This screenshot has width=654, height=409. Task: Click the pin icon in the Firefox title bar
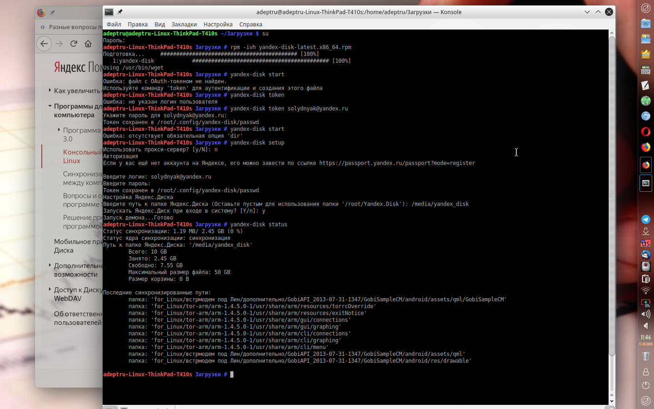[x=52, y=12]
